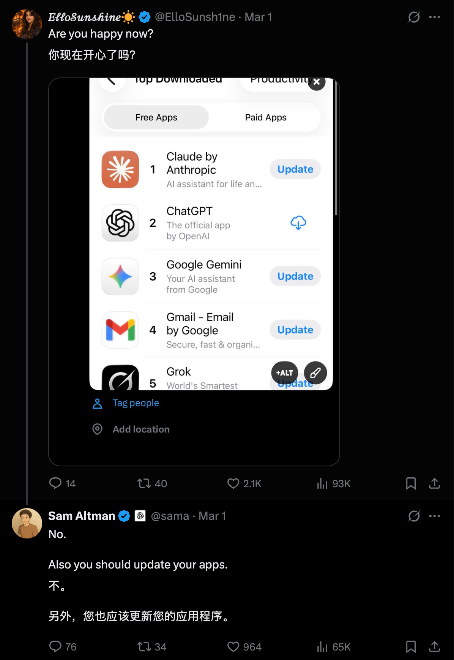Retweet ElloSunshine's post
Image resolution: width=454 pixels, height=660 pixels.
click(x=144, y=483)
